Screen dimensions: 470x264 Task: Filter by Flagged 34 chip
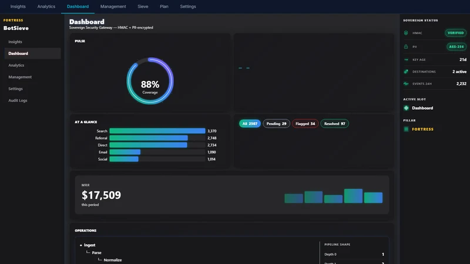[x=305, y=124]
